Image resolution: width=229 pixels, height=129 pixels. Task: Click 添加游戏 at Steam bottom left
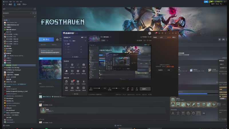(x=6, y=126)
